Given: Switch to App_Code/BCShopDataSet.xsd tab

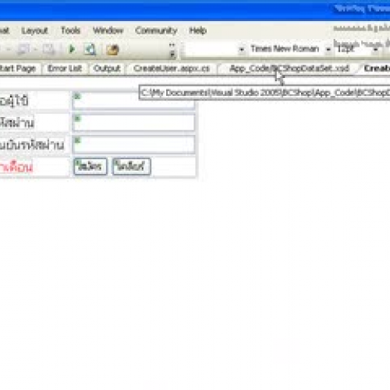Looking at the screenshot, I should 289,69.
